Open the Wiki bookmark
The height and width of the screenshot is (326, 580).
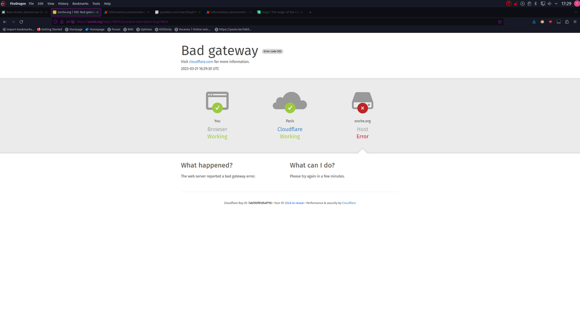(128, 29)
